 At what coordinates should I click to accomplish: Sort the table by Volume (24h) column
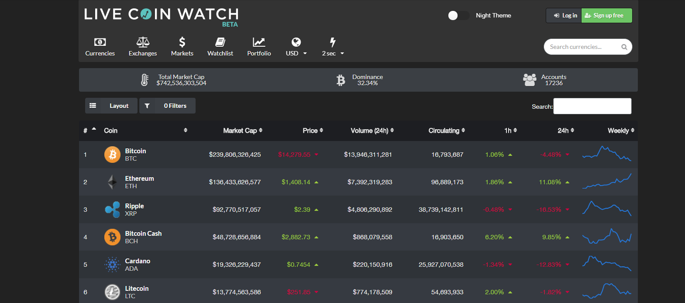coord(372,131)
